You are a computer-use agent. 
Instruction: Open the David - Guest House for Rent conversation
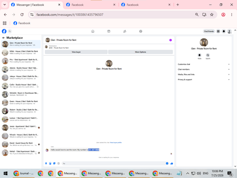click(21, 144)
